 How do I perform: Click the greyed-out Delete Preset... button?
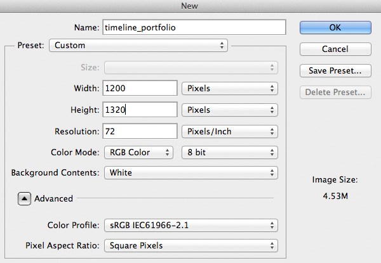[335, 93]
